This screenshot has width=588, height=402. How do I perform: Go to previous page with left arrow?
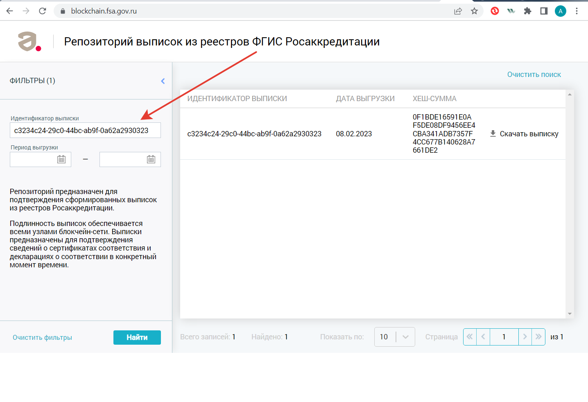point(483,337)
